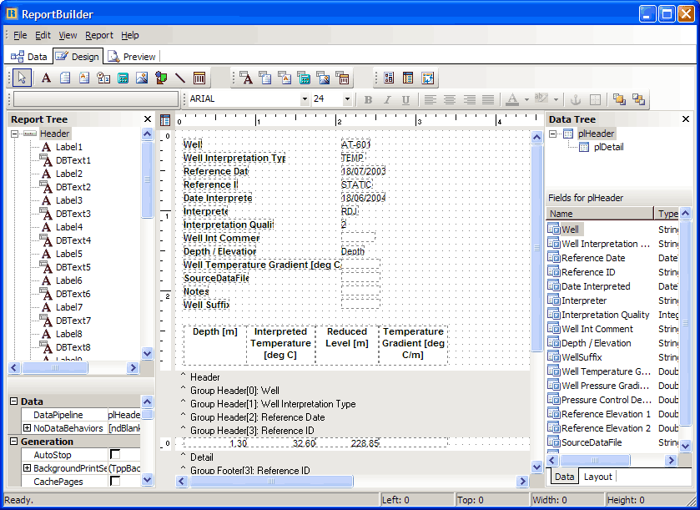Align text right

pos(469,99)
